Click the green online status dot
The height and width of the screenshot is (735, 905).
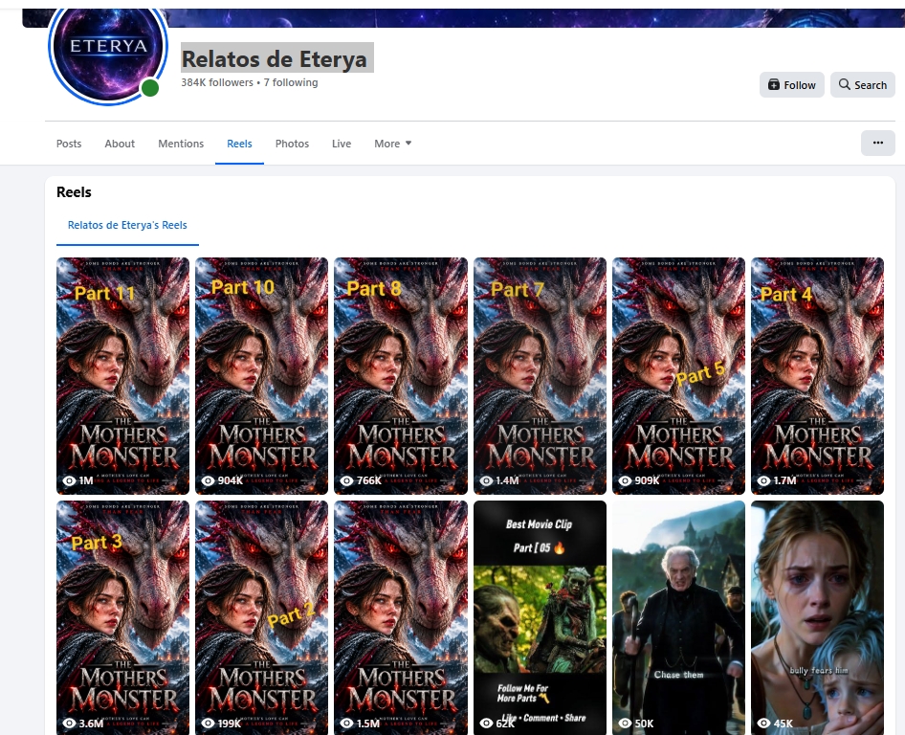150,88
